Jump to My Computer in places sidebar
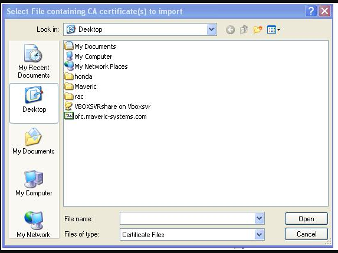 tap(34, 183)
